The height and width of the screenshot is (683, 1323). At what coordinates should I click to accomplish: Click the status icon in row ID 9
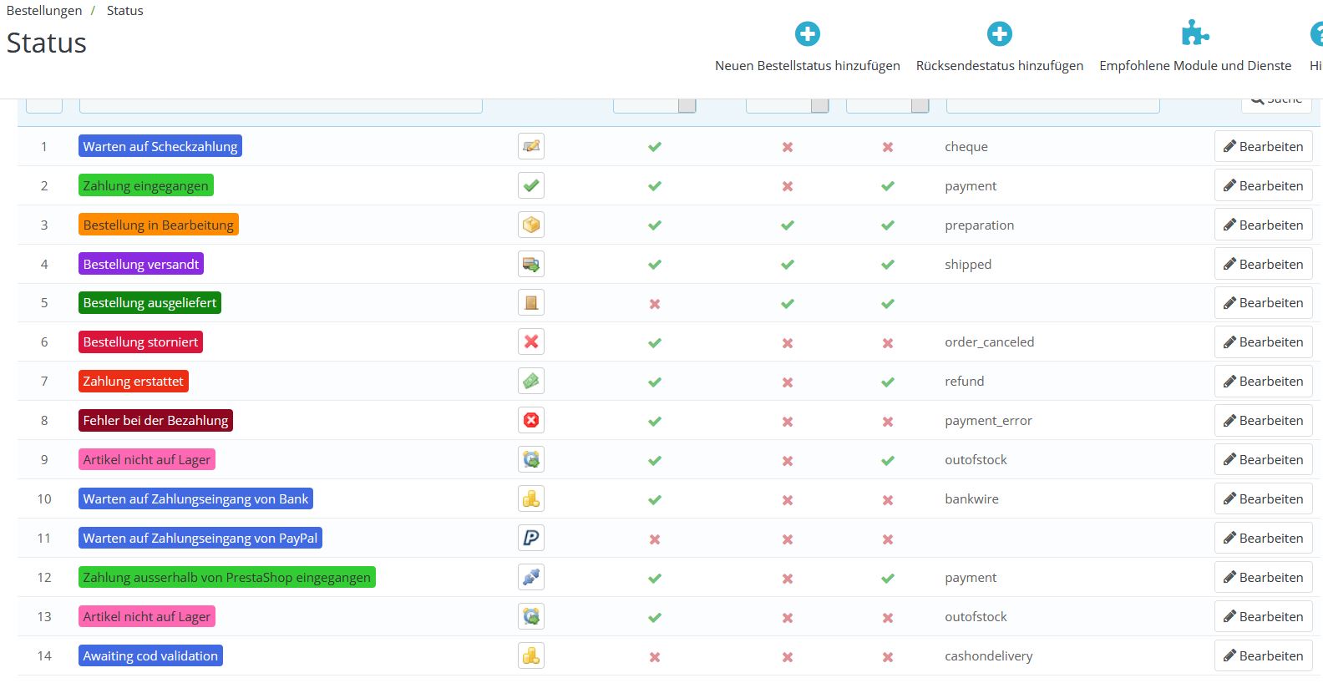pyautogui.click(x=531, y=459)
